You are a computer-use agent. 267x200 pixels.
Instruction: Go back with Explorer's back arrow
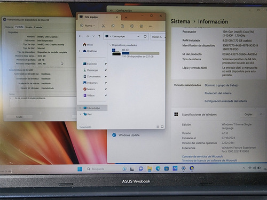coord(81,36)
